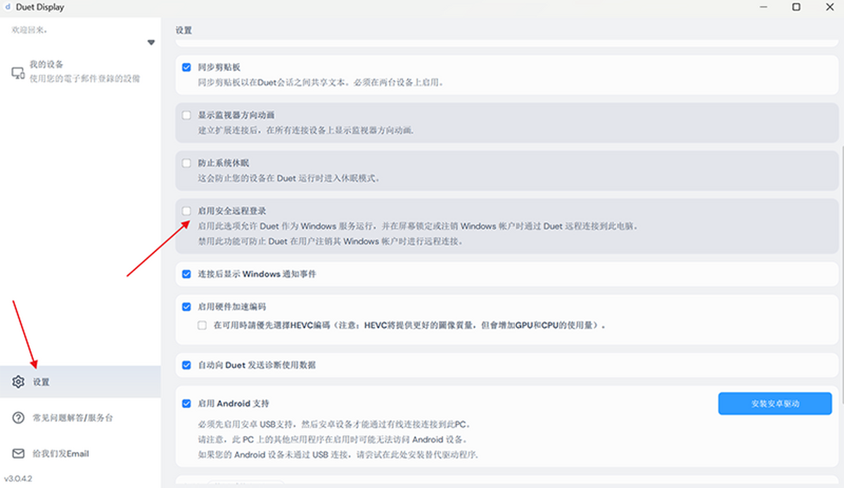Toggle 启用硬件加速编码 checkbox
This screenshot has width=844, height=488.
186,307
